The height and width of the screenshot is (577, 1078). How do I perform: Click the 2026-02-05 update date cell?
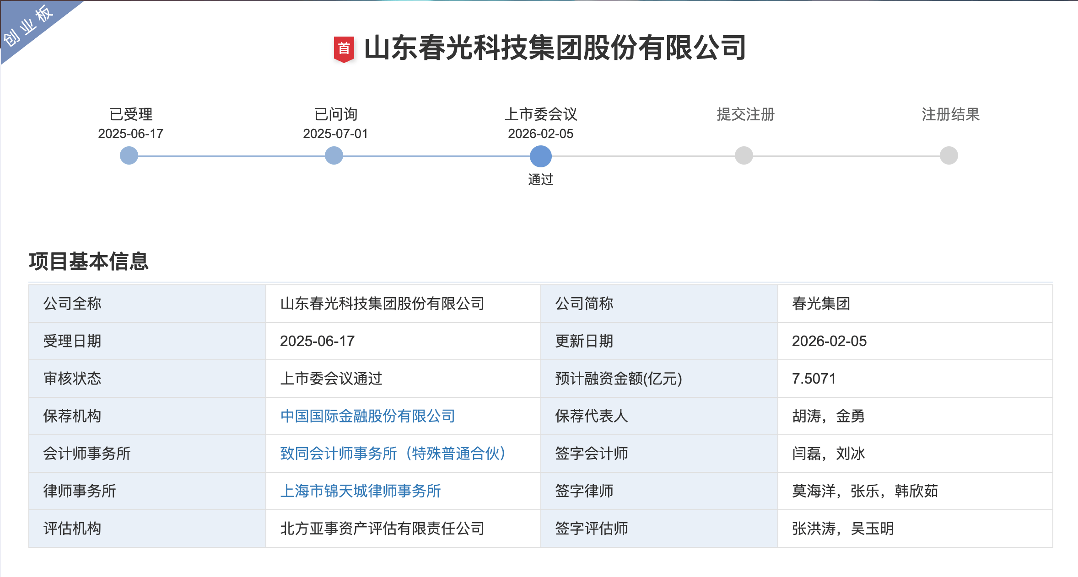pyautogui.click(x=829, y=341)
